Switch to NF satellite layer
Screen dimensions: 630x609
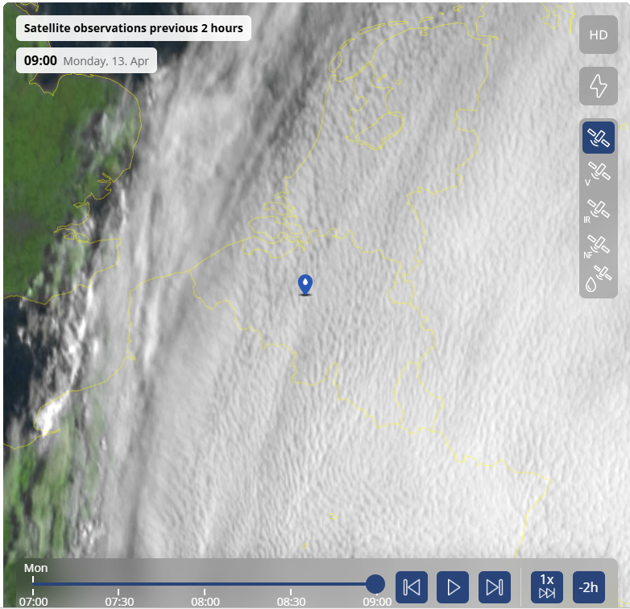point(598,246)
